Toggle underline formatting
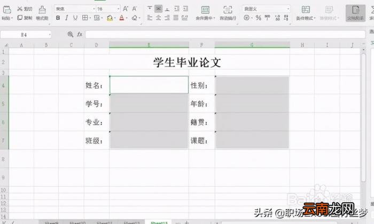The width and height of the screenshot is (374, 224). [x=75, y=18]
